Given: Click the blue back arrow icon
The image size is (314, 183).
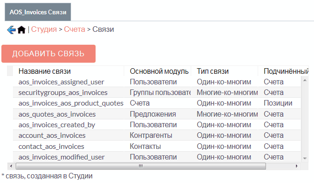Looking at the screenshot, I should coord(11,30).
